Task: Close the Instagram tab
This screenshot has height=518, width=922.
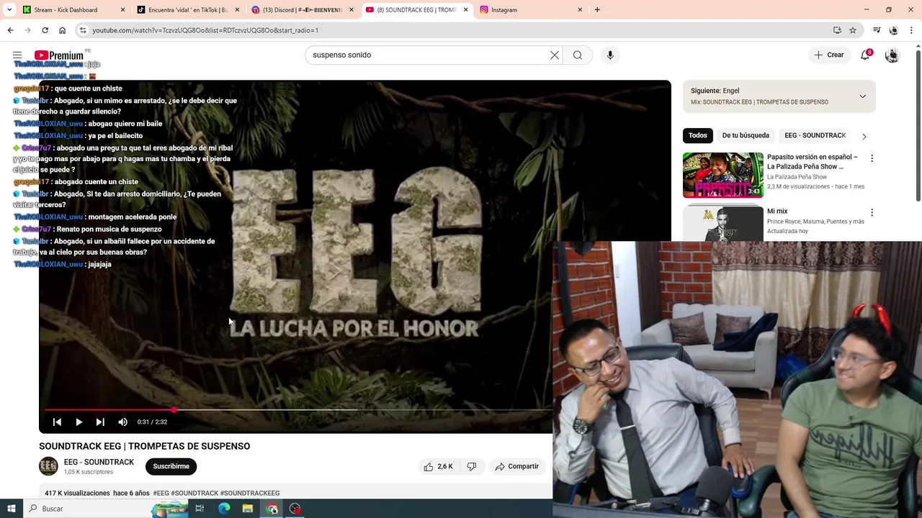Action: tap(580, 10)
